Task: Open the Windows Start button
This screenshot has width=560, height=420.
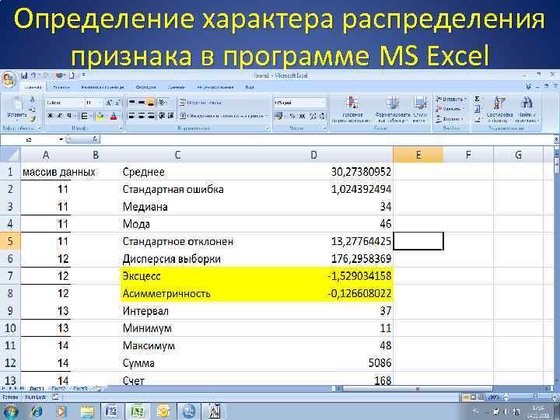Action: pos(11,411)
